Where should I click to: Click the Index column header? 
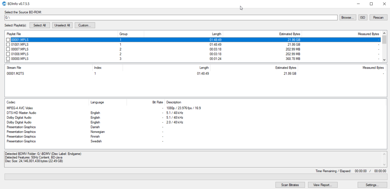108,68
